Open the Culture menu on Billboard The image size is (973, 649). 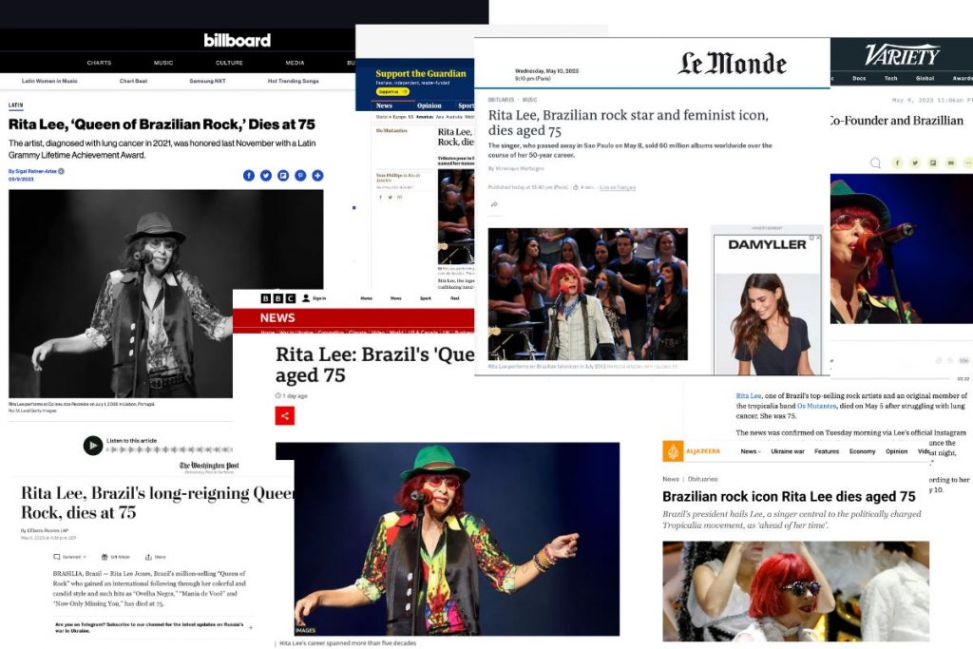228,62
